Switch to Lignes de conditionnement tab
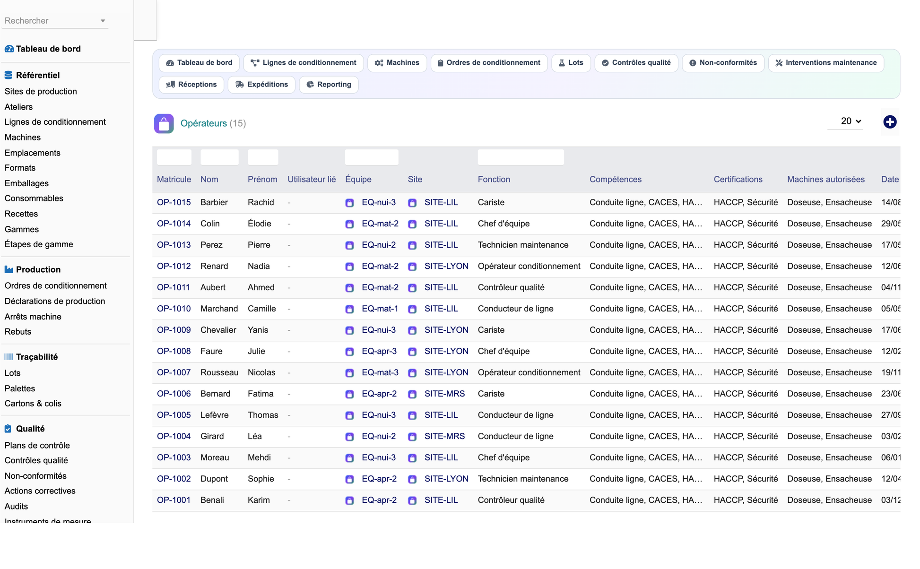 click(x=303, y=63)
